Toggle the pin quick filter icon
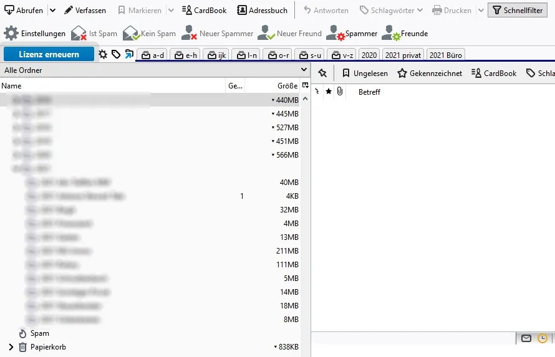The width and height of the screenshot is (555, 357). (x=322, y=73)
